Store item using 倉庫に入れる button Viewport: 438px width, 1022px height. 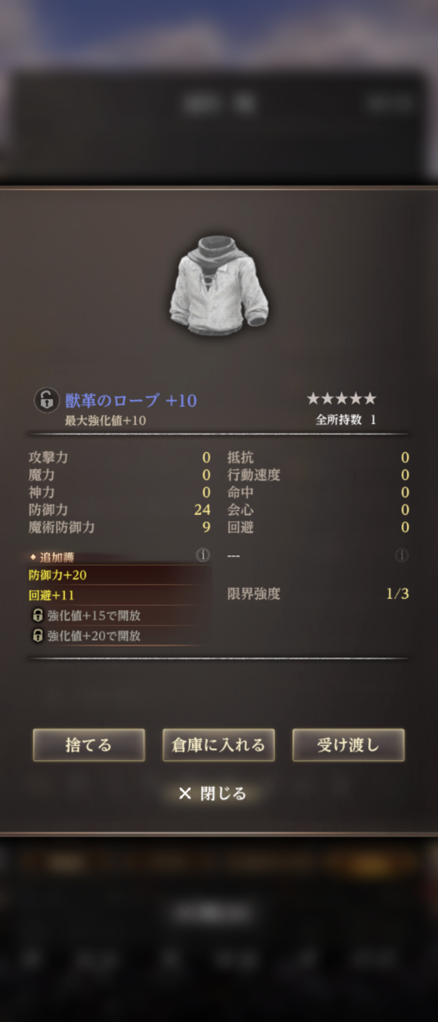click(219, 745)
